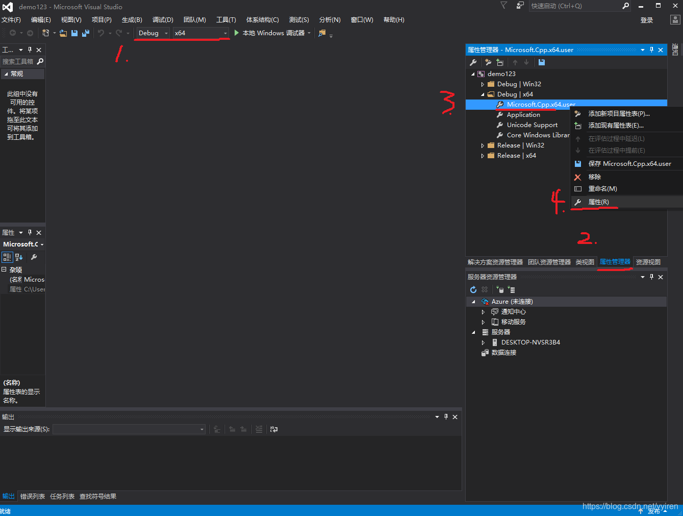This screenshot has width=683, height=516.
Task: Click the save icon in Property Manager toolbar
Action: point(542,62)
